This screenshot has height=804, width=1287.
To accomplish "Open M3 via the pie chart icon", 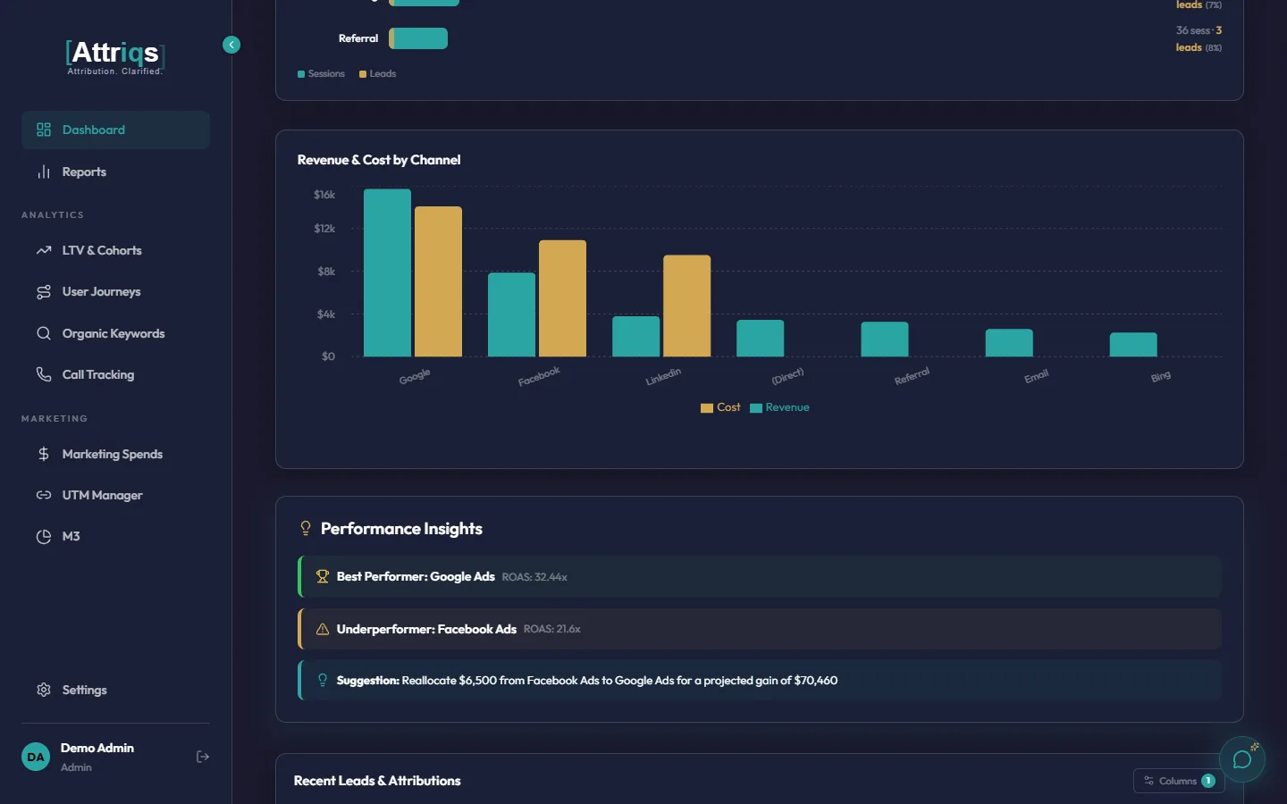I will (43, 536).
